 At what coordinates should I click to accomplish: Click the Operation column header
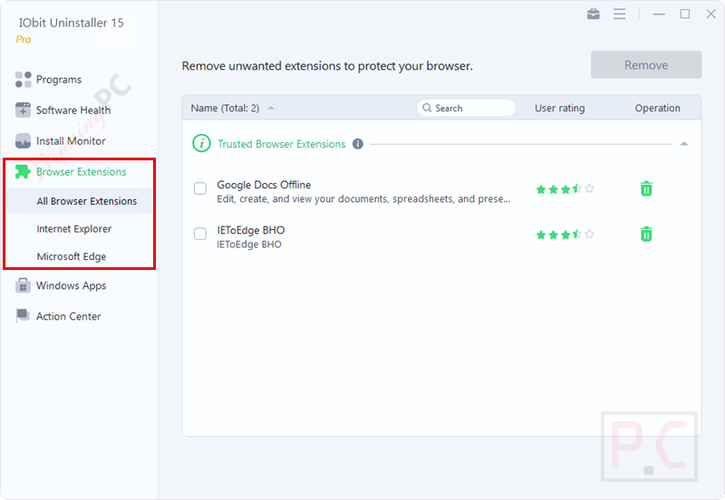(x=657, y=108)
